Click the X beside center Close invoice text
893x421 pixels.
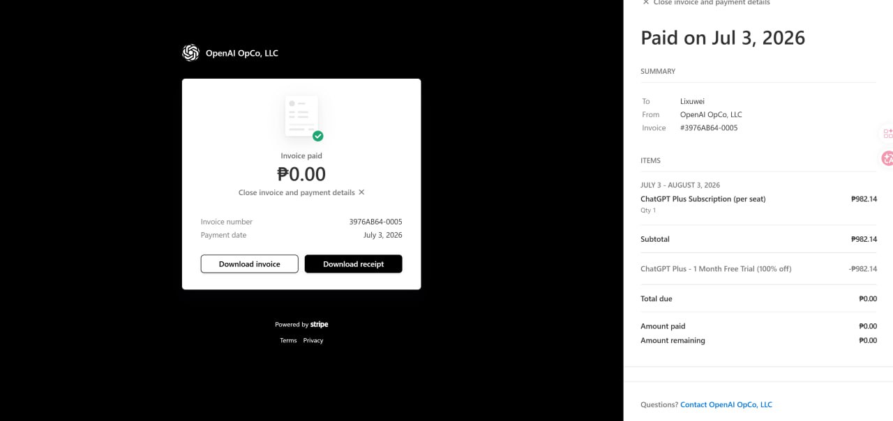[x=361, y=192]
